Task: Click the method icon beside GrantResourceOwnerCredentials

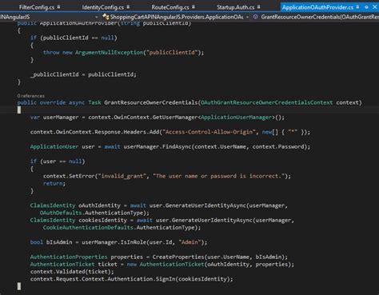Action: [x=255, y=17]
